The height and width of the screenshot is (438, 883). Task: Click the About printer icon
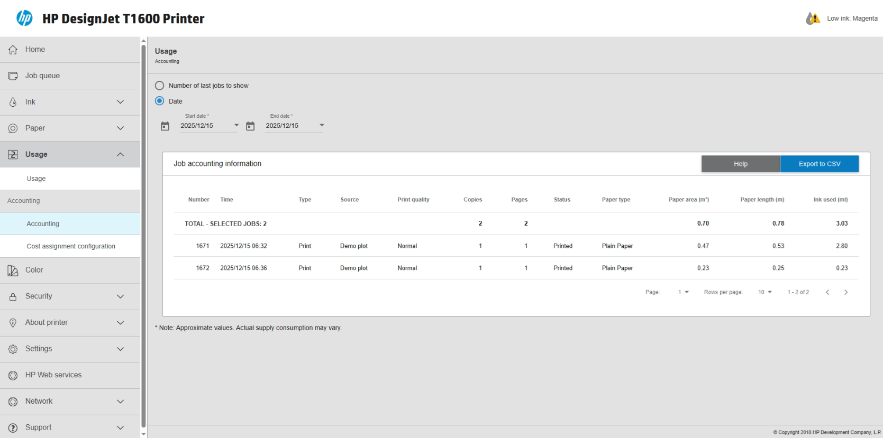pos(13,323)
